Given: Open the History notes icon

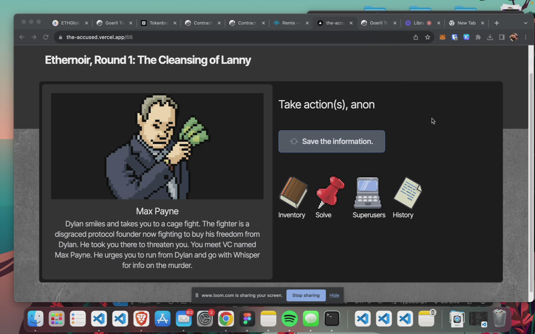Looking at the screenshot, I should click(x=408, y=193).
